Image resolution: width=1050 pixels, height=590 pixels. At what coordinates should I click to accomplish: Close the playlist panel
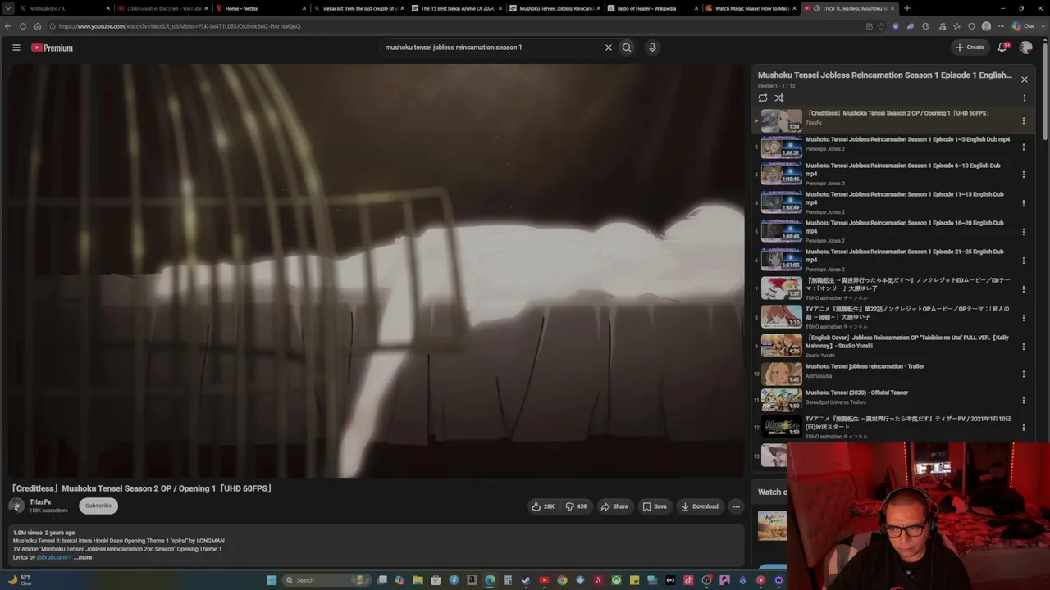(x=1024, y=79)
